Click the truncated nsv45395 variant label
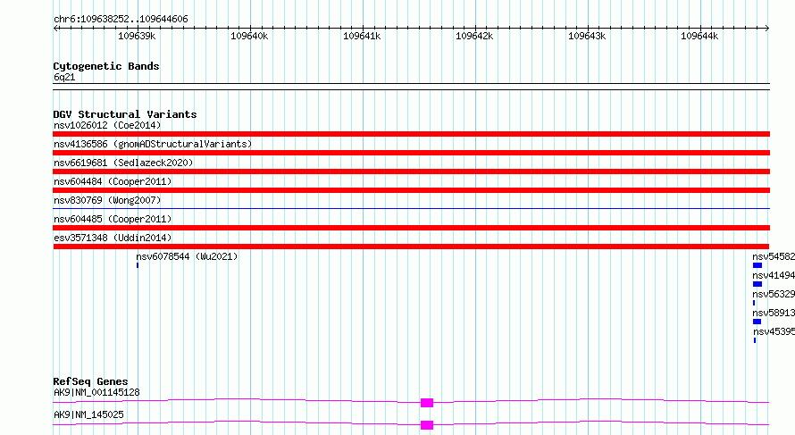The image size is (795, 435). coord(774,331)
